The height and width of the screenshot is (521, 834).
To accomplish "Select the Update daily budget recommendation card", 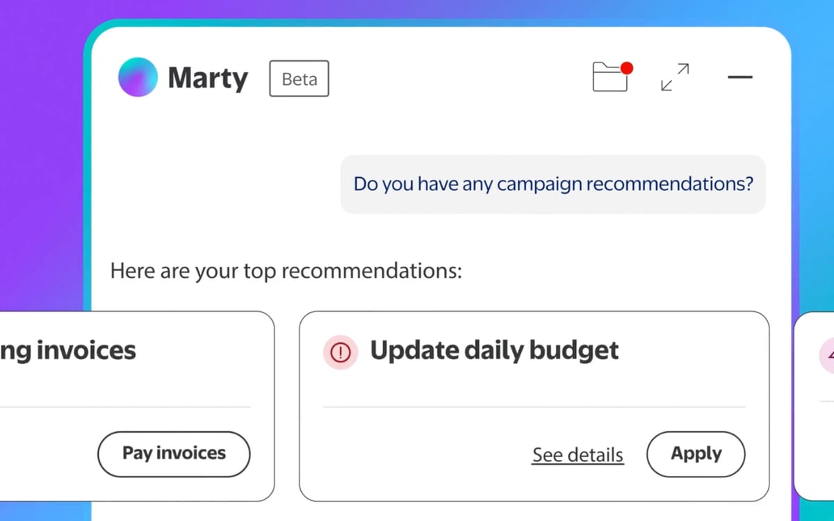I will [x=534, y=406].
